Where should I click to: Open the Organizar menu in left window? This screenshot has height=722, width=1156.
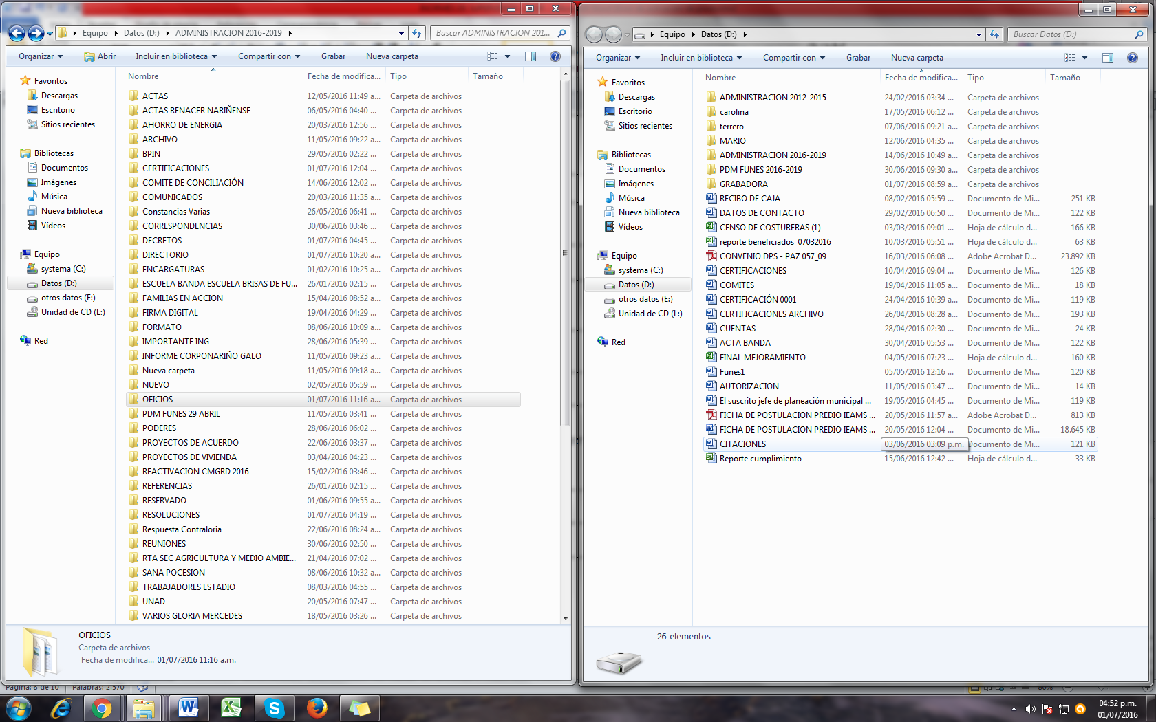[x=41, y=56]
